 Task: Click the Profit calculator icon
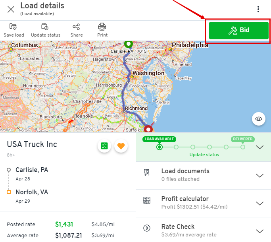point(147,200)
